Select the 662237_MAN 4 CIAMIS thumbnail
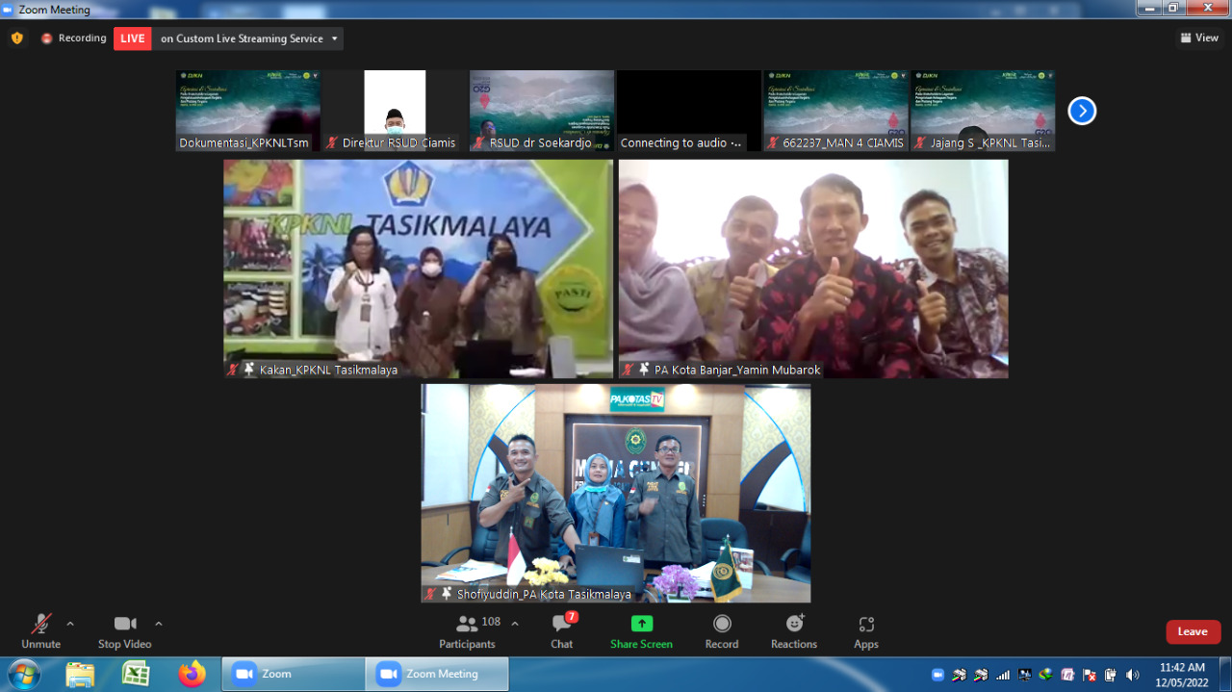This screenshot has width=1232, height=692. pyautogui.click(x=836, y=111)
